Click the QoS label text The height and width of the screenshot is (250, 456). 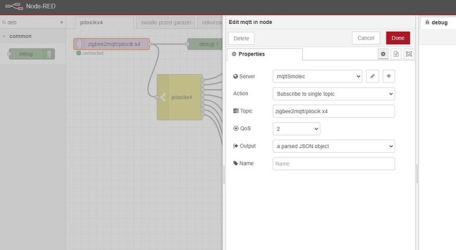(x=245, y=128)
